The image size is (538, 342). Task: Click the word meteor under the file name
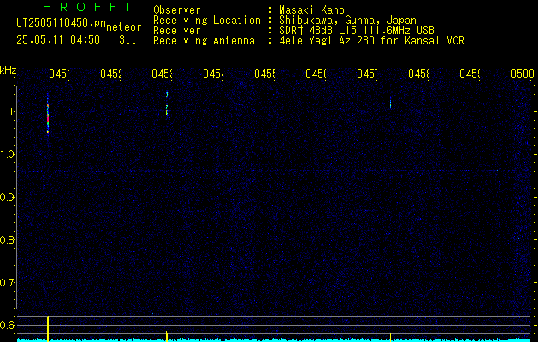[124, 27]
